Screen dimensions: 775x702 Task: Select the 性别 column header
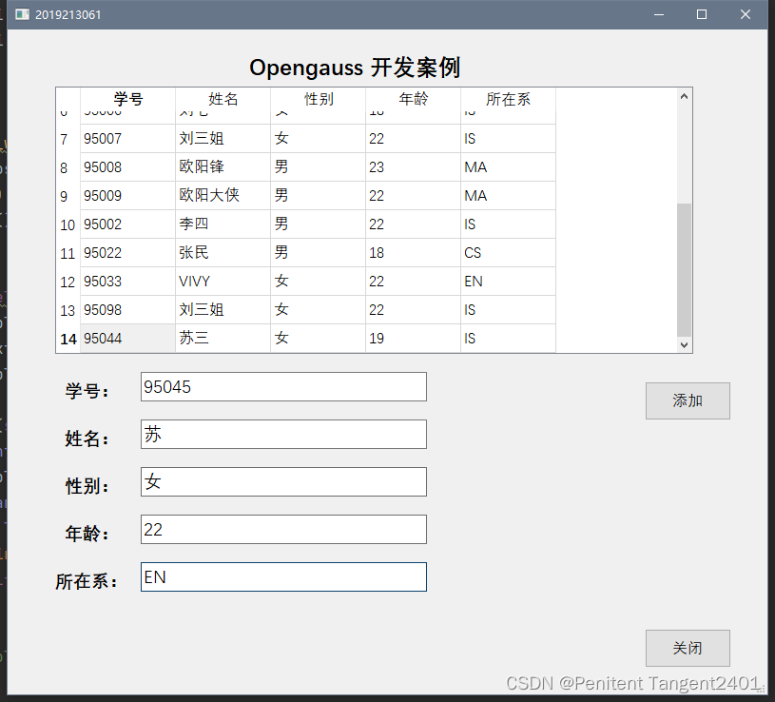tap(319, 99)
